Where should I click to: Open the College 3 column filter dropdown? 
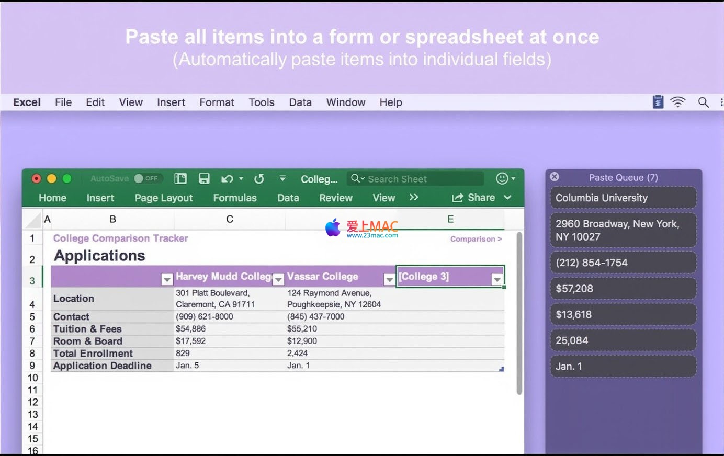click(497, 280)
